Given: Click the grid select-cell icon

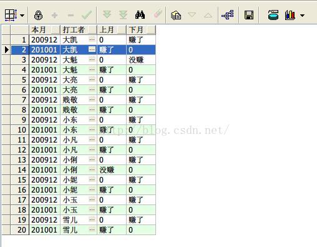Looking at the screenshot, I should pyautogui.click(x=11, y=15).
